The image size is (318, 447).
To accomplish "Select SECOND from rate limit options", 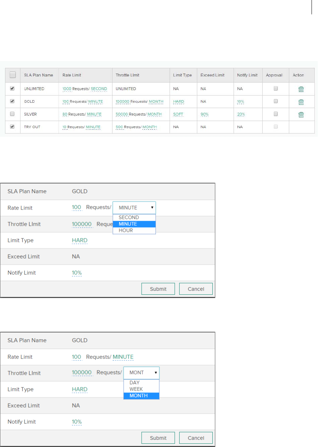I will pos(129,218).
